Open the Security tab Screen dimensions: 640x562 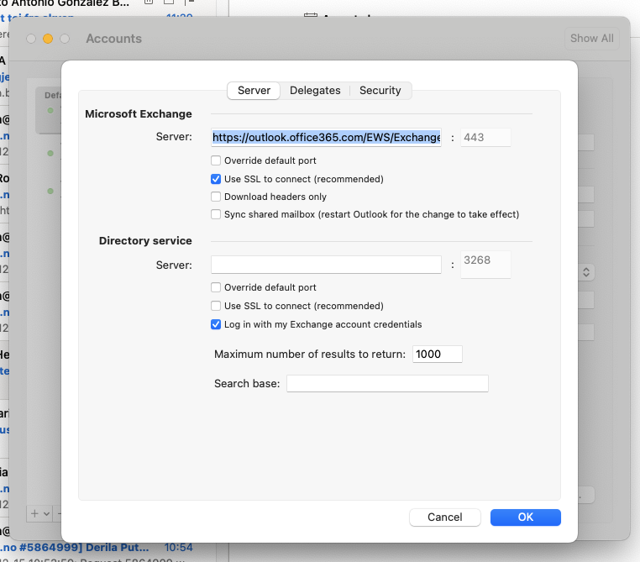[380, 90]
